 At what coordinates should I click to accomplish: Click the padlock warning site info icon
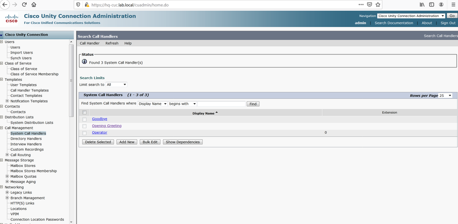[x=87, y=5]
